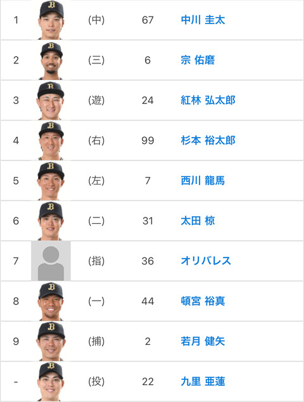This screenshot has height=402, width=304.
Task: Click the photo of first baseman number 44
Action: [x=51, y=301]
